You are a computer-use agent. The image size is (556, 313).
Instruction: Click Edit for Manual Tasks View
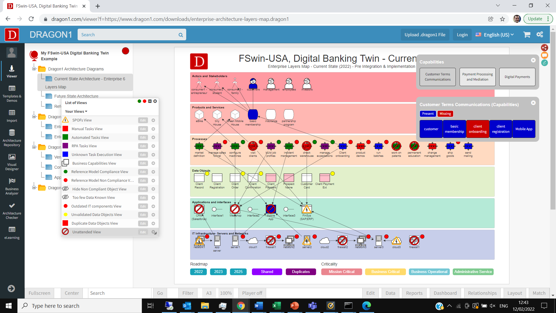(x=143, y=129)
